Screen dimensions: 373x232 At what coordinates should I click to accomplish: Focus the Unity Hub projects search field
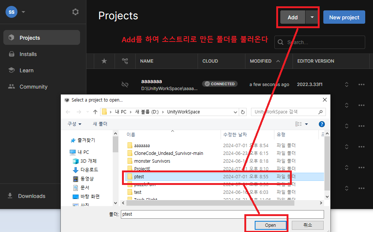(x=320, y=42)
